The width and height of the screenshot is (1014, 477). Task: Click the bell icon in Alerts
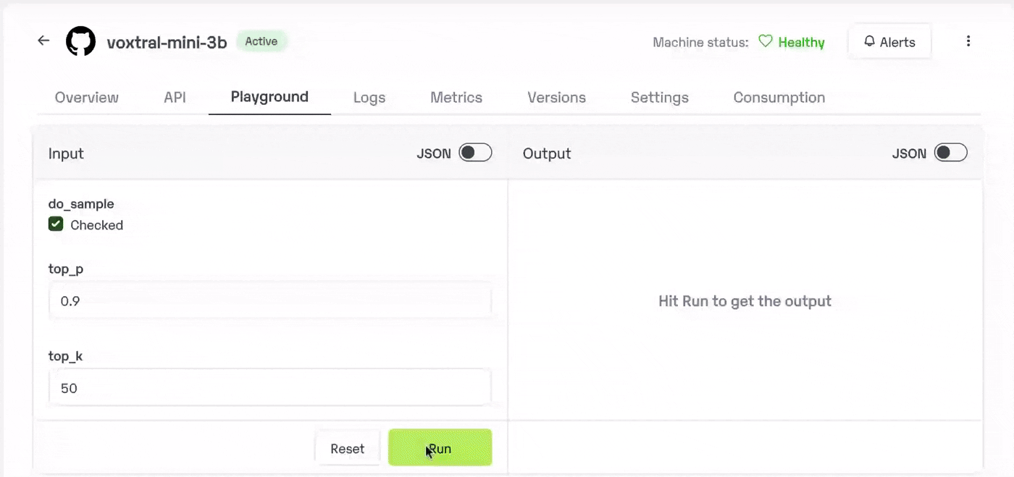point(870,42)
